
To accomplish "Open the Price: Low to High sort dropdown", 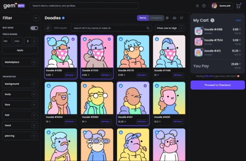I will pos(170,28).
